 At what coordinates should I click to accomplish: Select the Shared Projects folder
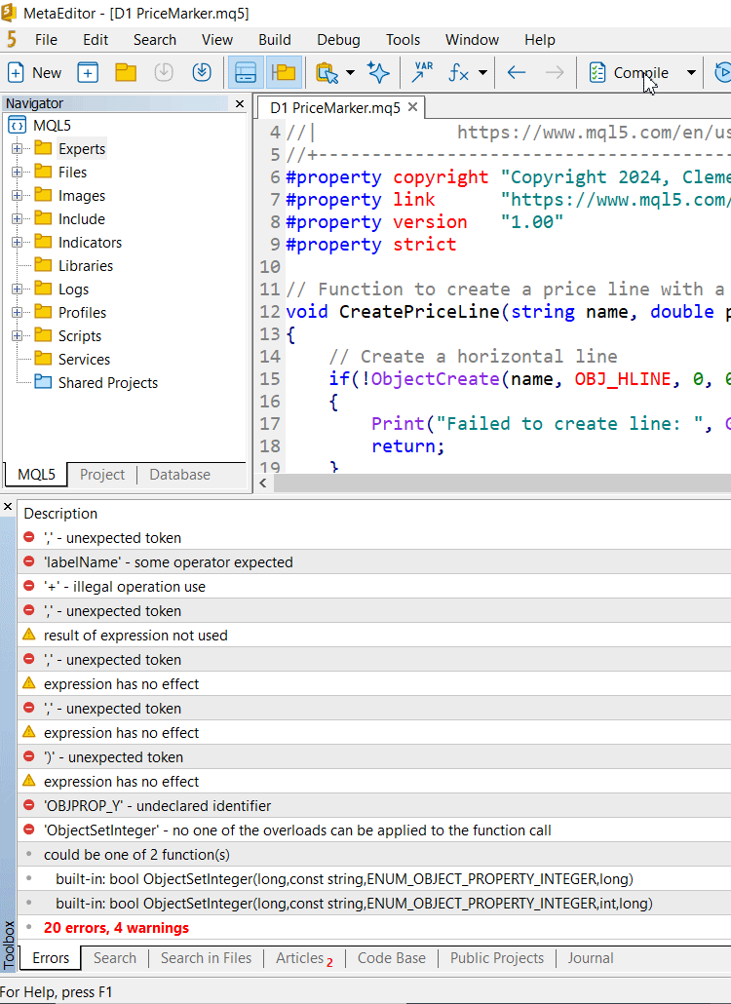coord(107,383)
